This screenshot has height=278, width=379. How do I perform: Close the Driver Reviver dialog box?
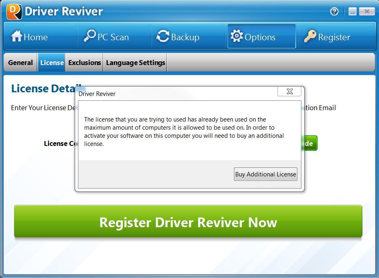[289, 91]
